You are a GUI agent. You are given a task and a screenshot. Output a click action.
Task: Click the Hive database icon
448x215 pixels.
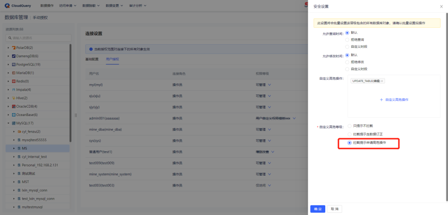pyautogui.click(x=13, y=98)
